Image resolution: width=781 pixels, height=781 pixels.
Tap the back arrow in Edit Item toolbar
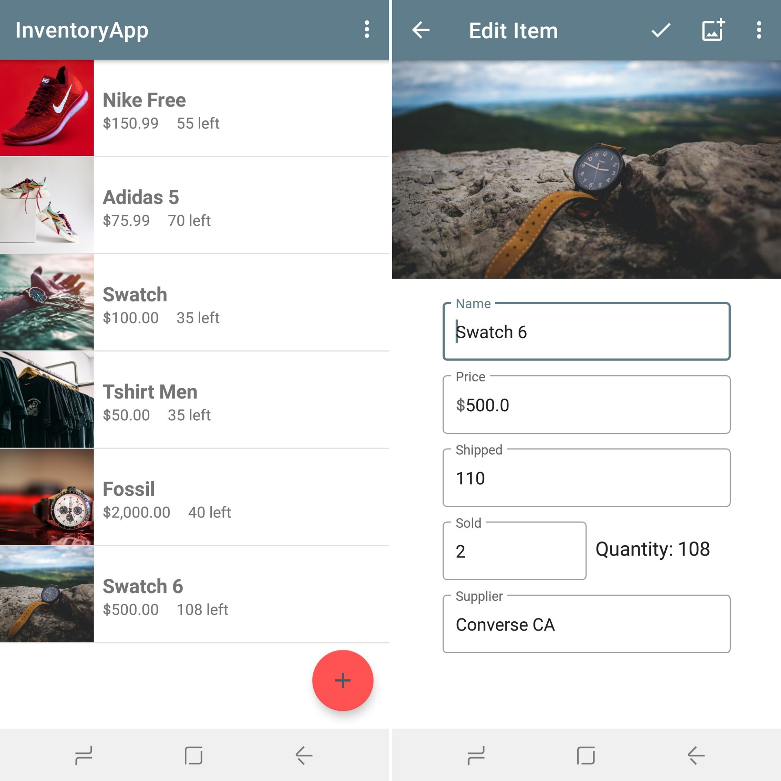point(420,30)
